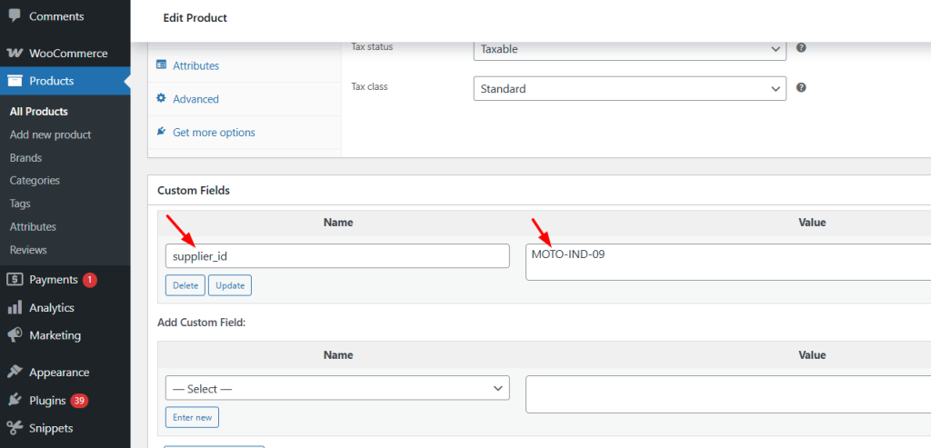Go to All Products submenu
Viewport: 931px width, 448px height.
pyautogui.click(x=38, y=112)
